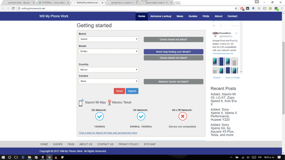Screen dimensions: 285x160
Task: Click the blue download extension icon
Action: click(253, 8)
